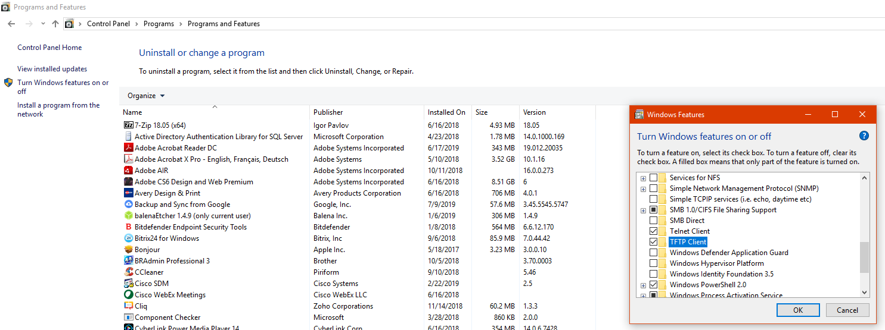Viewport: 885px width, 330px height.
Task: Enable the SMB Direct checkbox
Action: [654, 221]
